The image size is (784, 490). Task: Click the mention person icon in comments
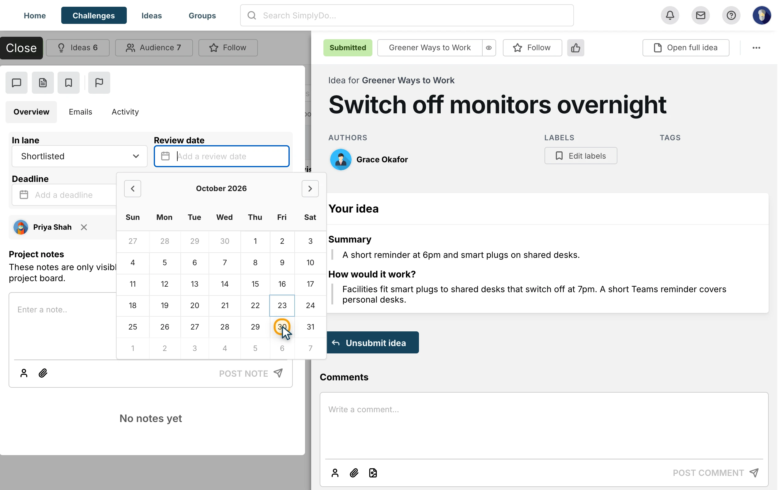click(x=335, y=473)
